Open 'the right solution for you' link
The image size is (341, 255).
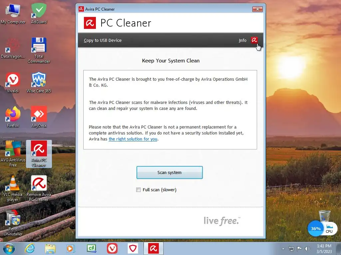[x=133, y=139]
